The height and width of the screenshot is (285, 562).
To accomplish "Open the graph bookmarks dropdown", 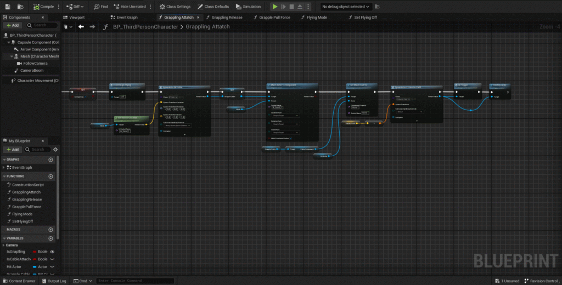I will tap(68, 26).
